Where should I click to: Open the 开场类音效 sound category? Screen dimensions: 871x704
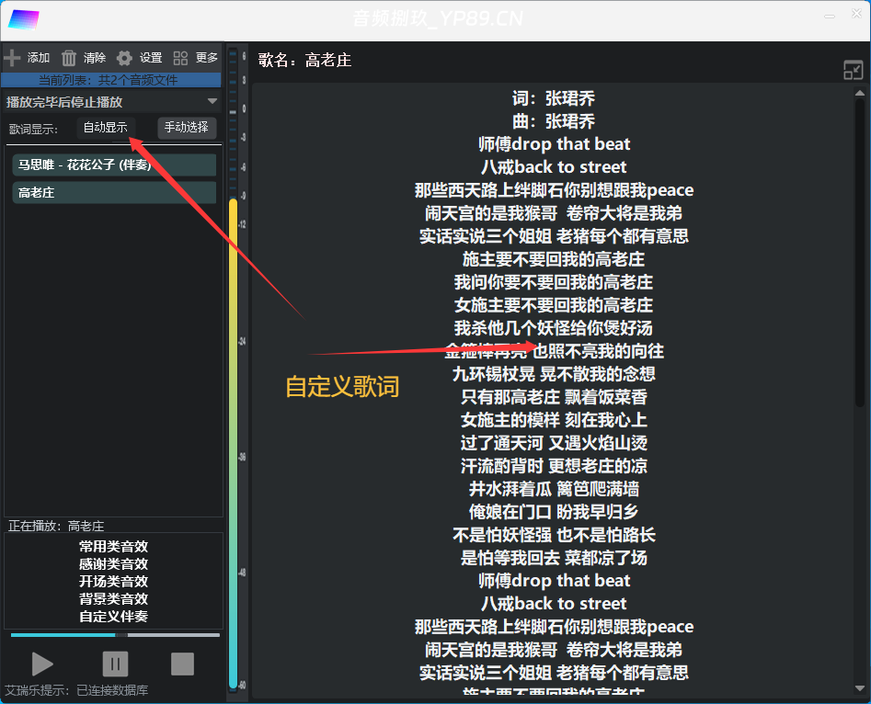[x=114, y=581]
